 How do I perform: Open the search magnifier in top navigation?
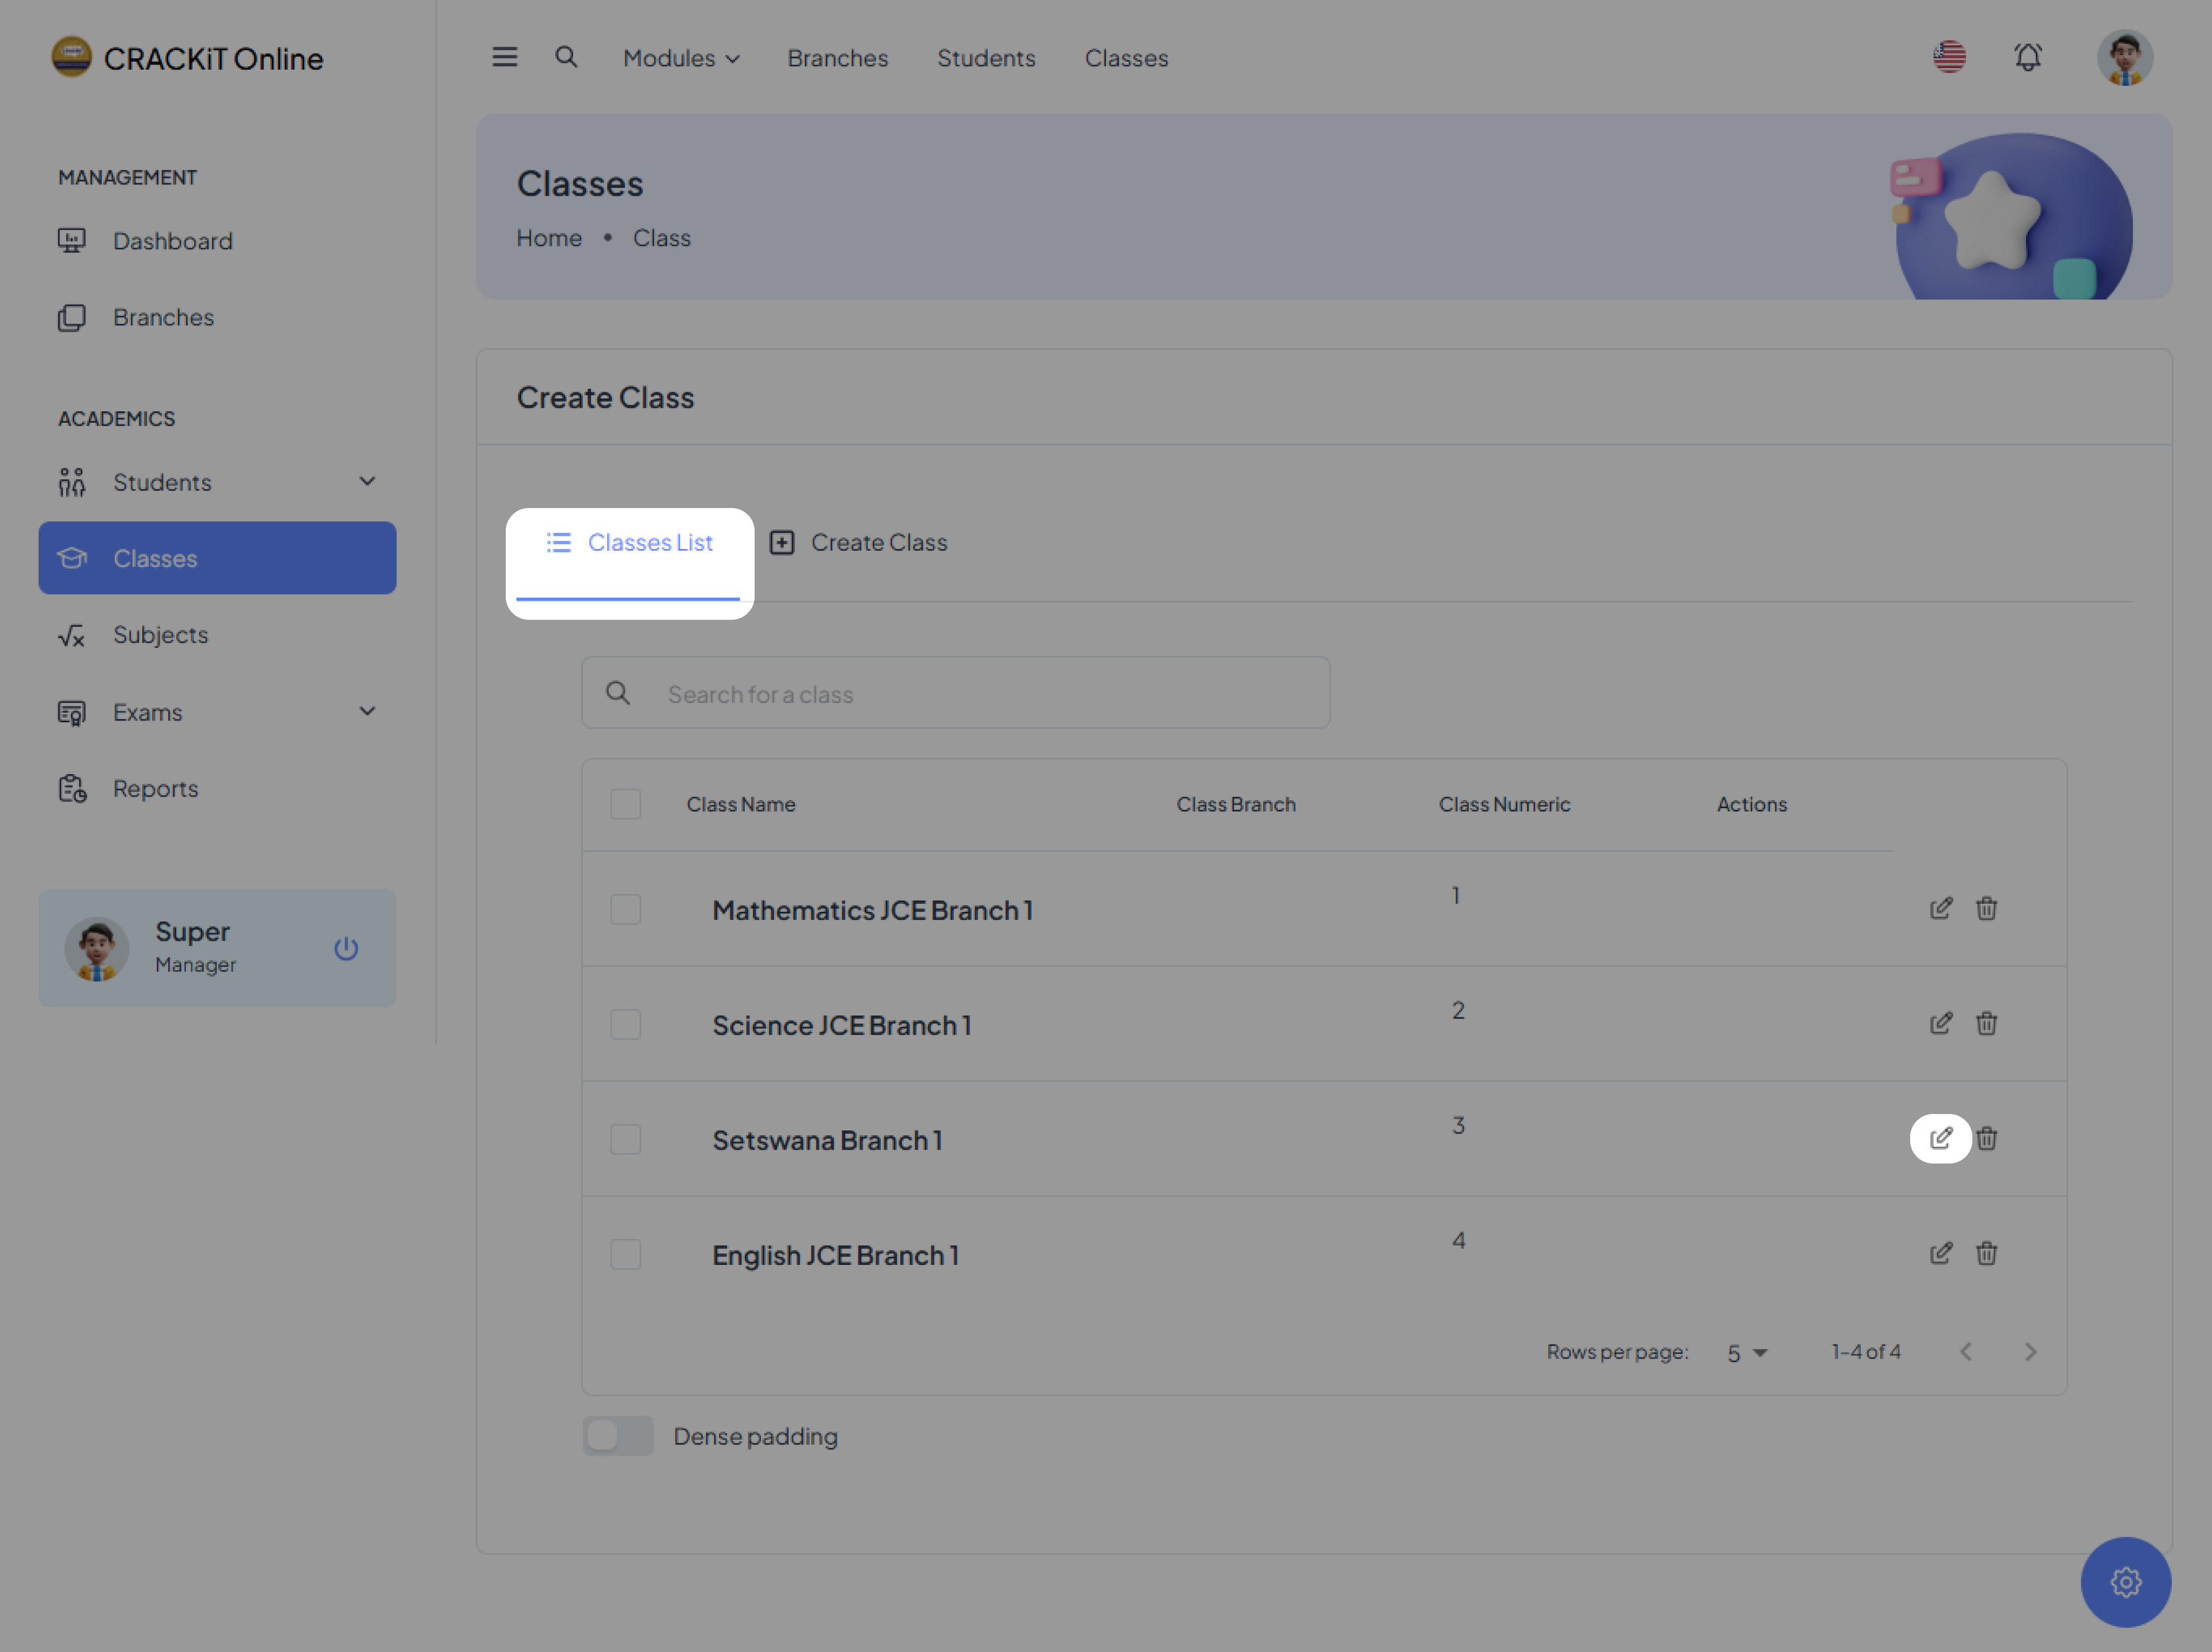(x=566, y=57)
